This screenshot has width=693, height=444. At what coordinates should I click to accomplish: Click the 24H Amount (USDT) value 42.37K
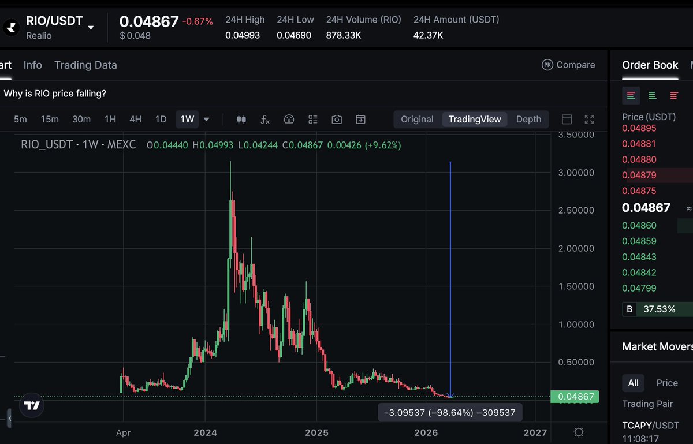tap(429, 35)
